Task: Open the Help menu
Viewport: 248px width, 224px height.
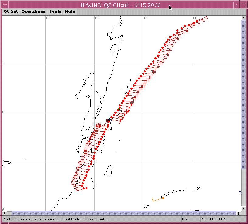Action: tap(70, 12)
